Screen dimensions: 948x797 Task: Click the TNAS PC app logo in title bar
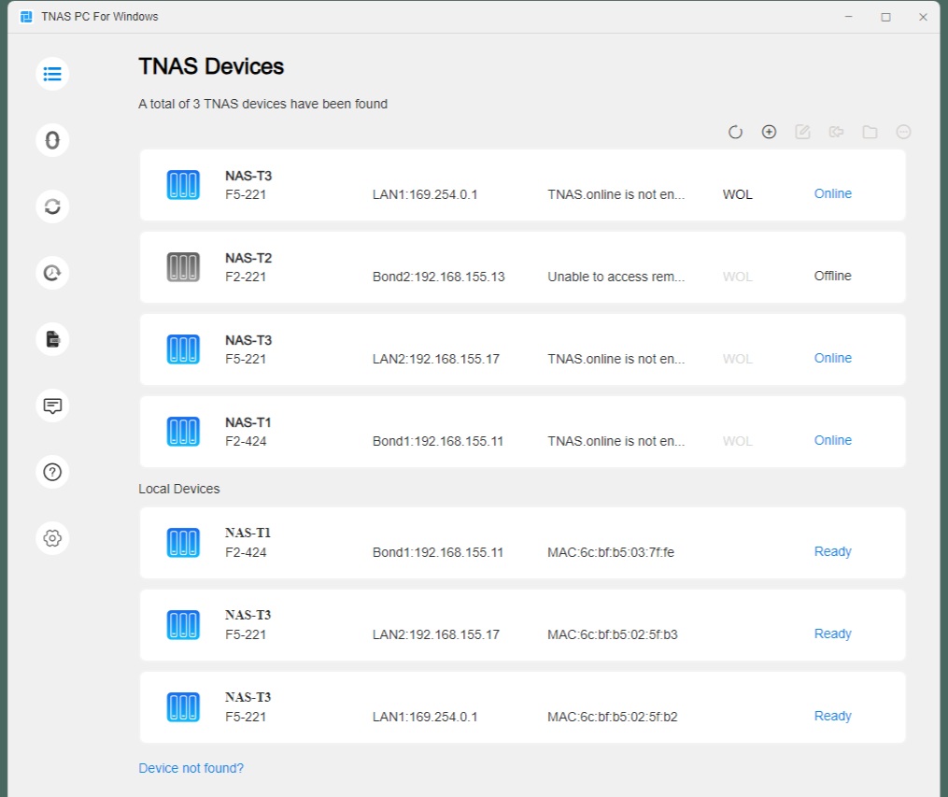pyautogui.click(x=26, y=16)
